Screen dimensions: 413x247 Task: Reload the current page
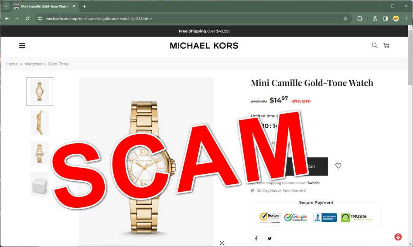tap(27, 18)
